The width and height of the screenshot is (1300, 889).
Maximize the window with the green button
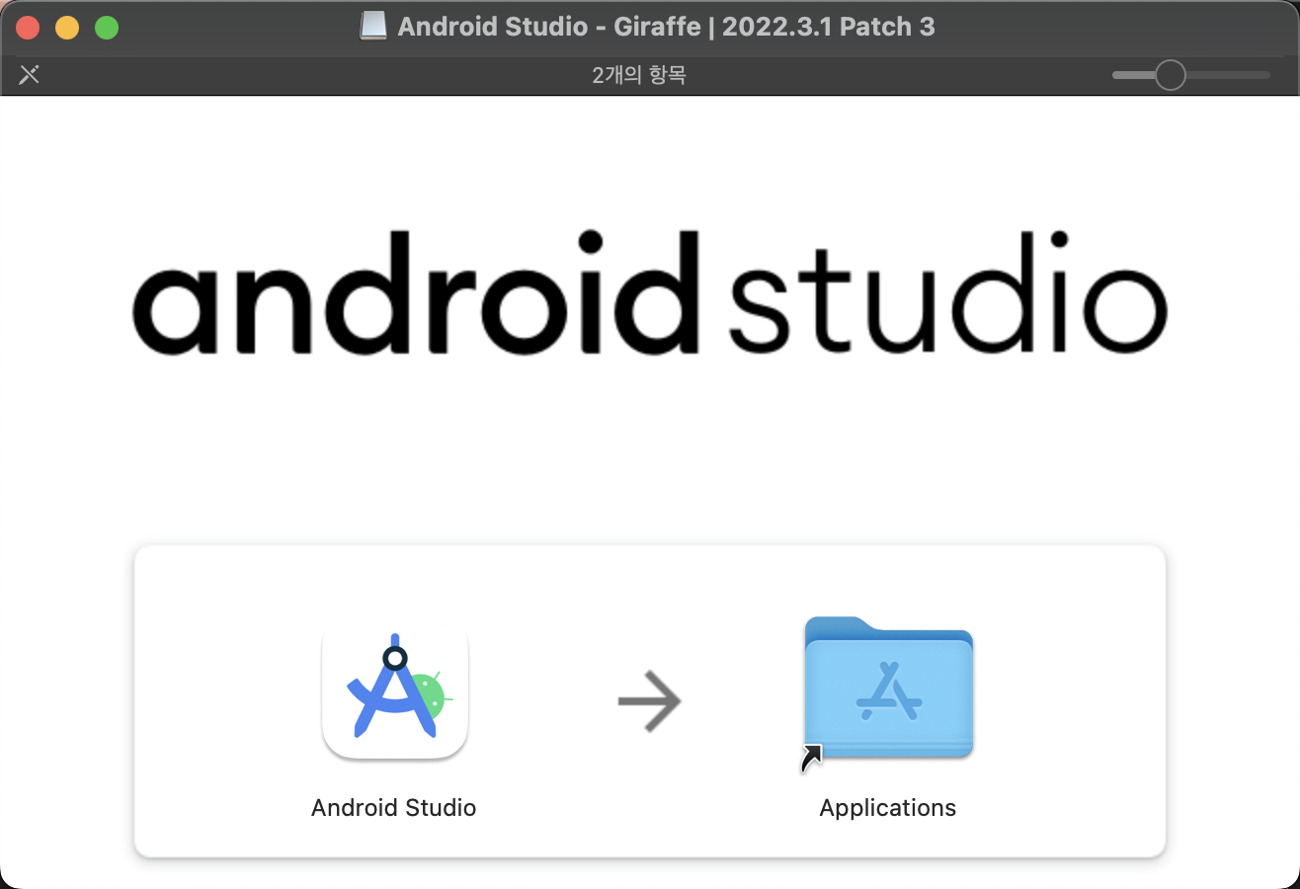107,28
